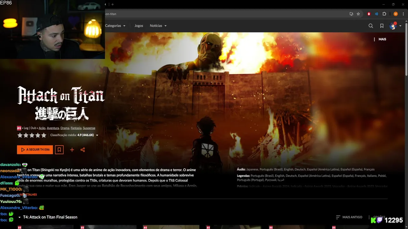The image size is (408, 229).
Task: Open the Ação genre link
Action: [x=42, y=128]
